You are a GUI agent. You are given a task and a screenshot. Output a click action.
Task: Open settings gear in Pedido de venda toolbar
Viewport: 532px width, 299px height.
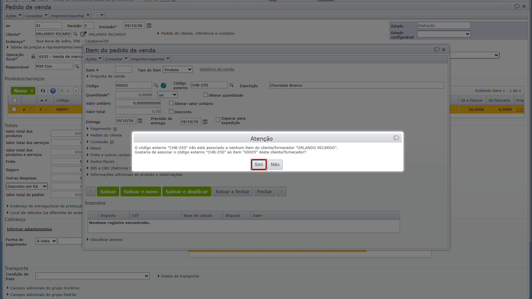tap(94, 16)
